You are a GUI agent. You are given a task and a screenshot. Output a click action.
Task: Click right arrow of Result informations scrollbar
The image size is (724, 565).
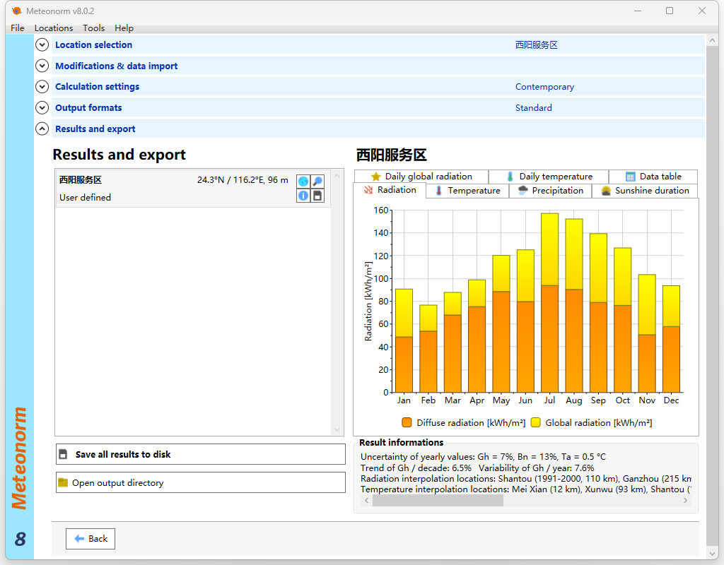pyautogui.click(x=685, y=501)
